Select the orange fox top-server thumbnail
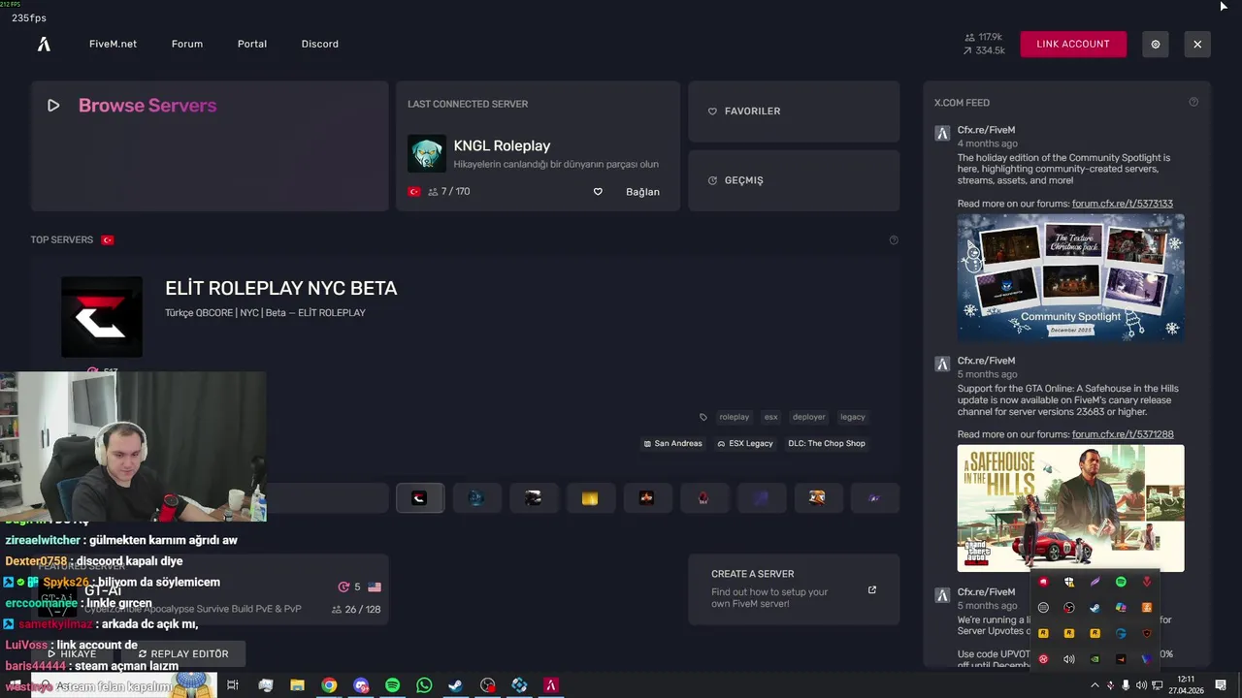Viewport: 1242px width, 698px height. click(x=817, y=498)
